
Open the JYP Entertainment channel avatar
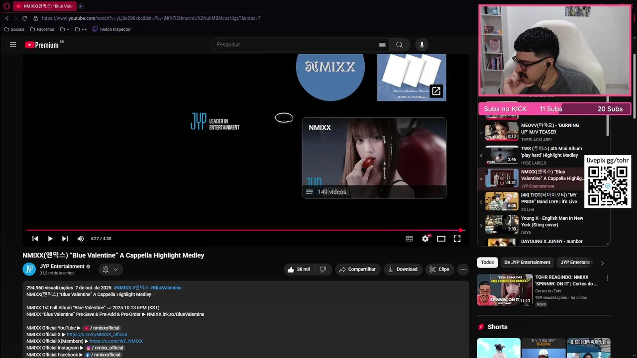(x=29, y=269)
